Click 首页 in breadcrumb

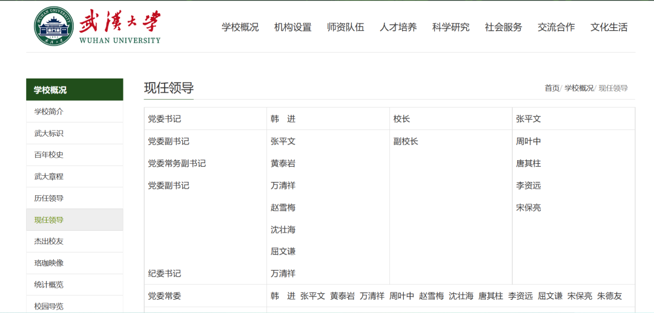pos(552,88)
